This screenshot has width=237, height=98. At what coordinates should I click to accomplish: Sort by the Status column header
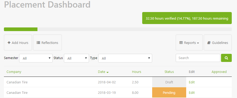point(169,72)
